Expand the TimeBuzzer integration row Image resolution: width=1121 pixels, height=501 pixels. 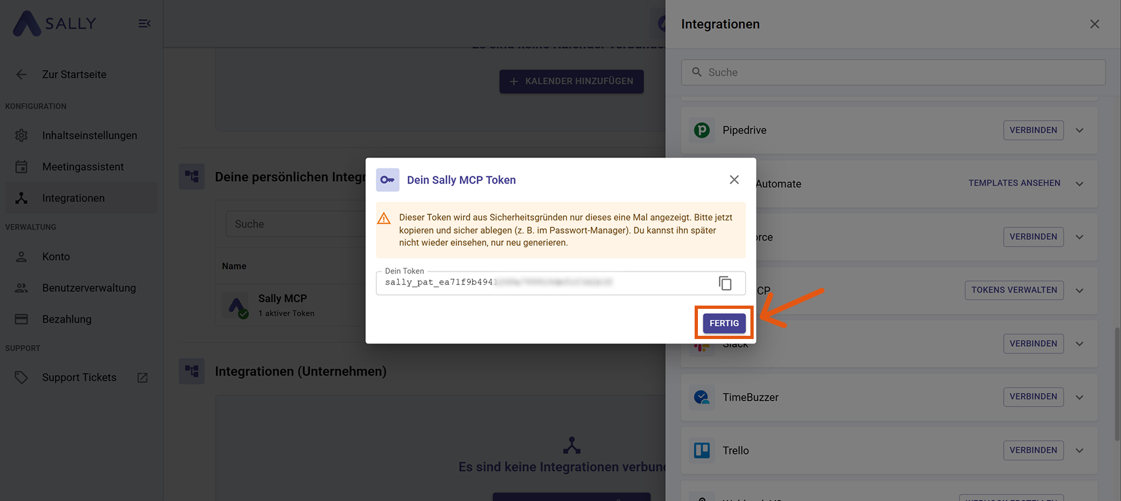[x=1079, y=397]
